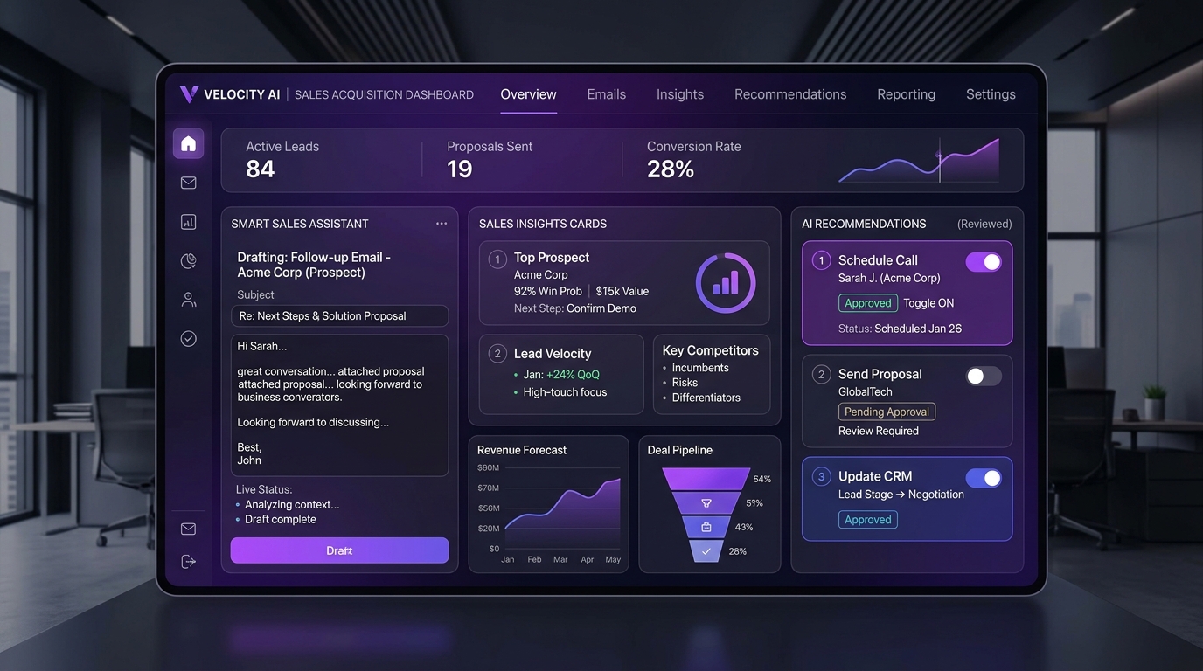Click the number 1 badge on Top Prospect

[x=497, y=259]
